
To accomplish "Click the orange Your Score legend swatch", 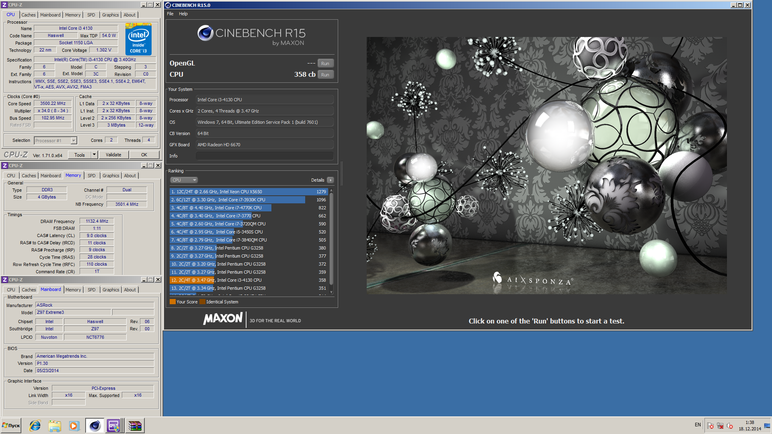I will [173, 302].
